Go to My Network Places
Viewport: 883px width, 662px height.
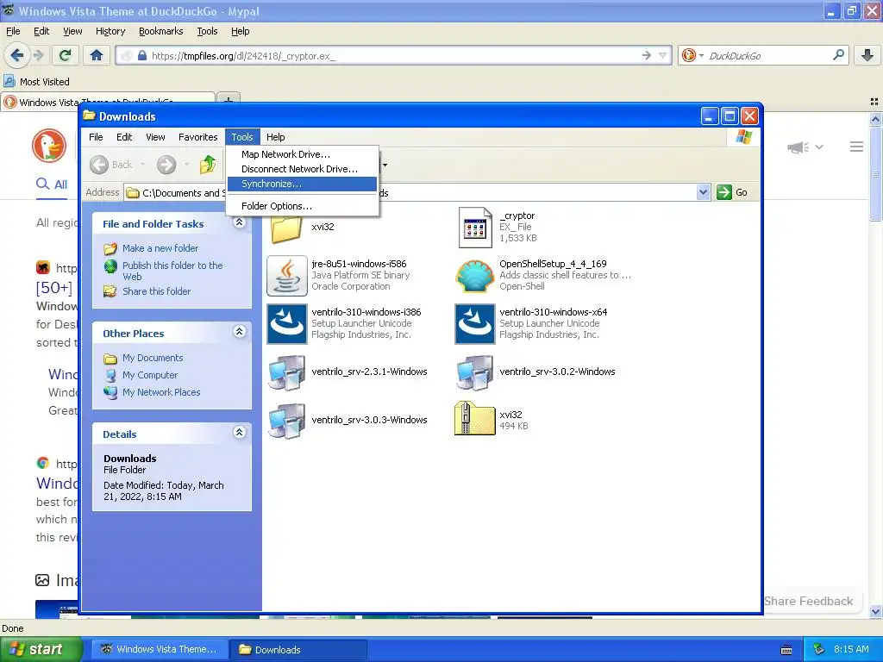[161, 392]
